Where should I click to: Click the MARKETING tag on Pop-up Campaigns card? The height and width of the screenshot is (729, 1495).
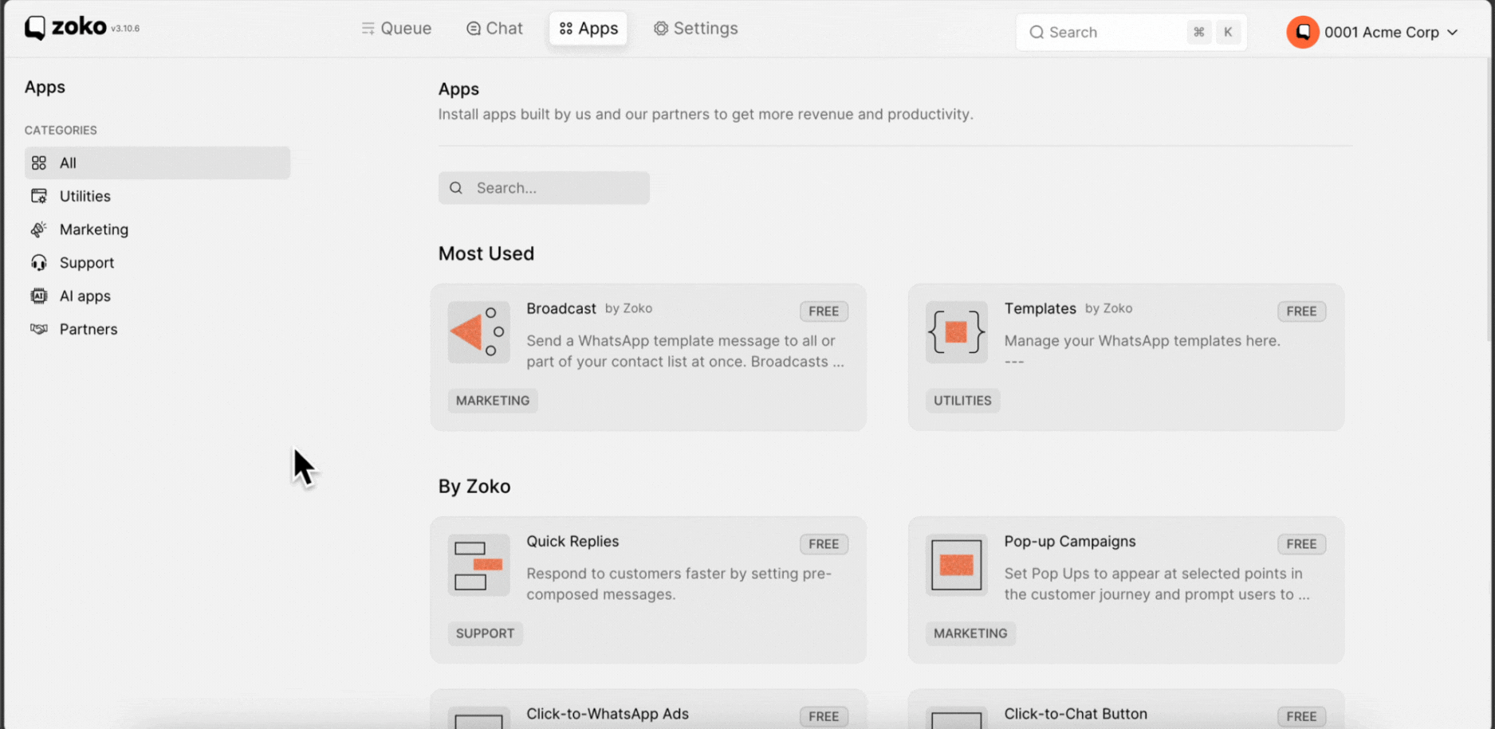tap(970, 633)
